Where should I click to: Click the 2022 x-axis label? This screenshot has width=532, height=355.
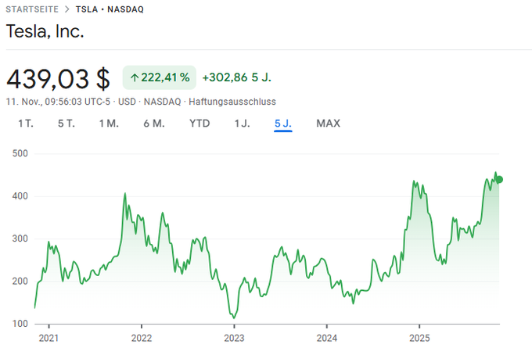[x=142, y=338]
